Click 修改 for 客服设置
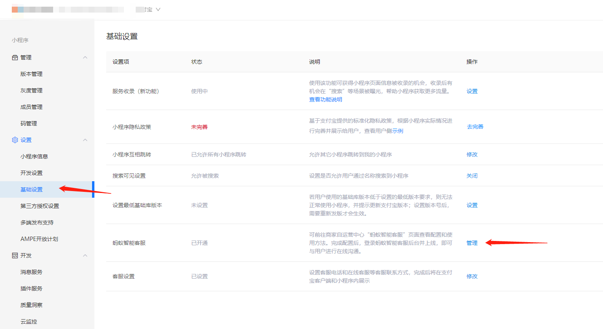Screen dimensions: 603x329 [472, 276]
